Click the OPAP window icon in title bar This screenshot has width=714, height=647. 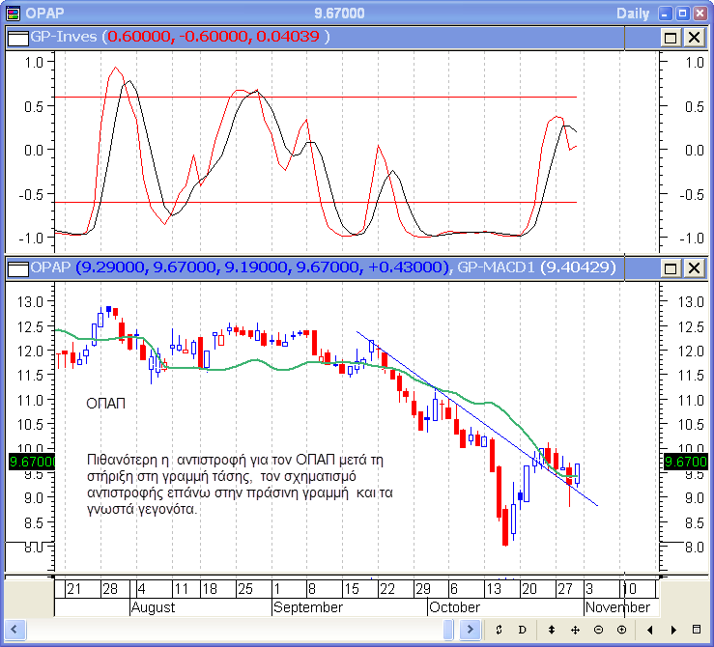point(13,14)
